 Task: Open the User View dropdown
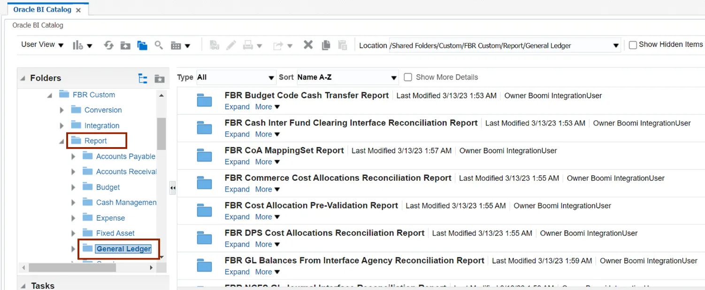(x=42, y=45)
